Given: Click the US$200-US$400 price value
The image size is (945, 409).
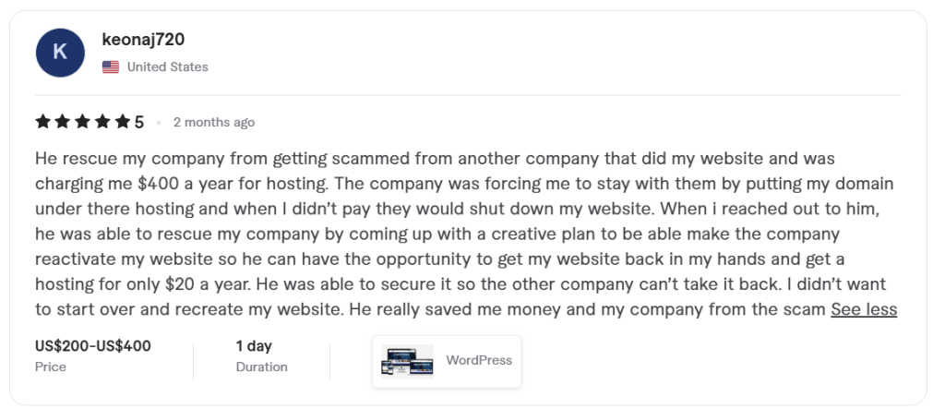Looking at the screenshot, I should pyautogui.click(x=93, y=346).
